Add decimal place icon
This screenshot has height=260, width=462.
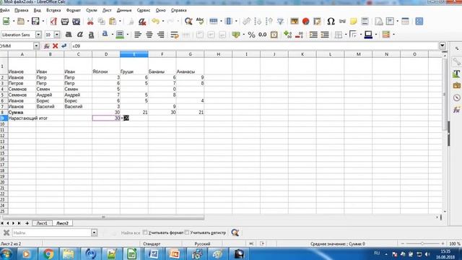click(x=287, y=35)
